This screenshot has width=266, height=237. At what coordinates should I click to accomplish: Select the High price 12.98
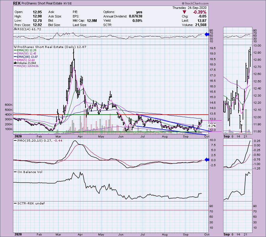pyautogui.click(x=37, y=16)
